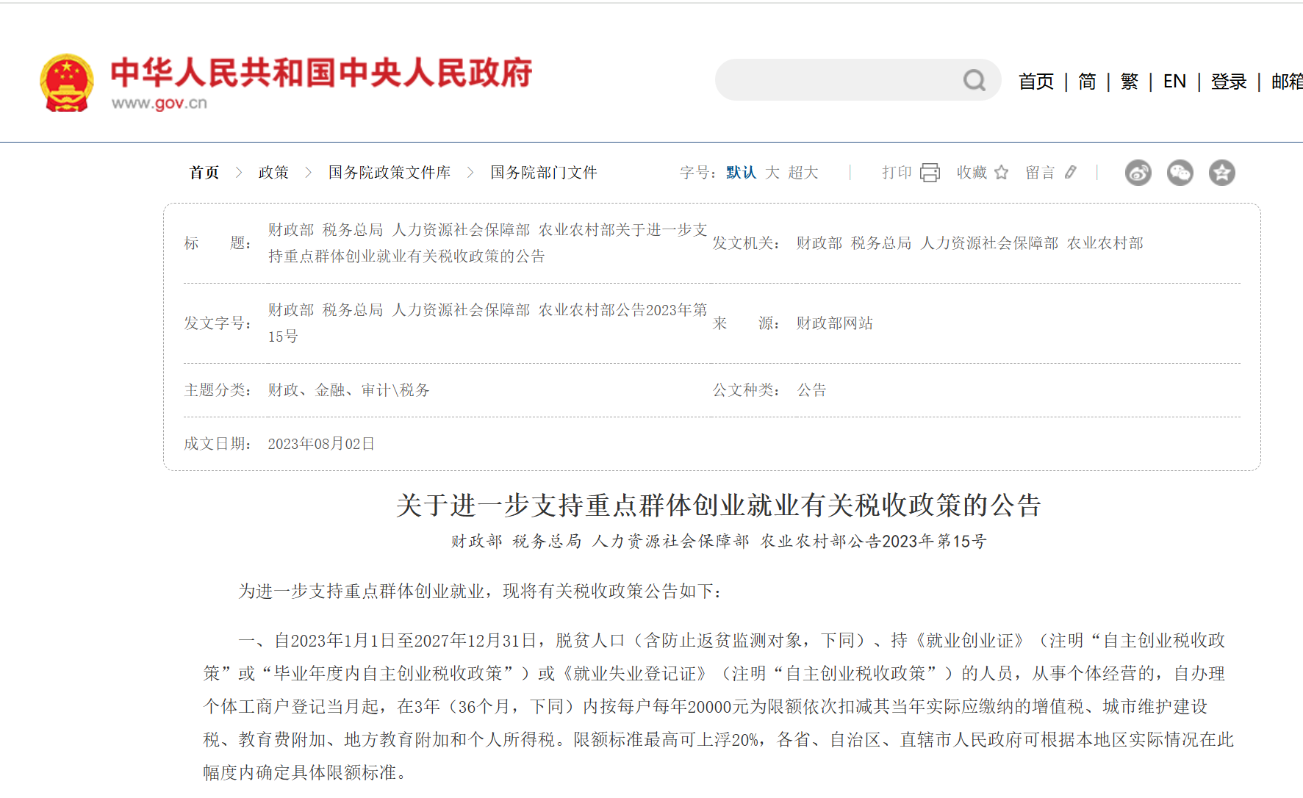The width and height of the screenshot is (1303, 798).
Task: Switch to traditional Chinese 繁
Action: tap(1129, 82)
